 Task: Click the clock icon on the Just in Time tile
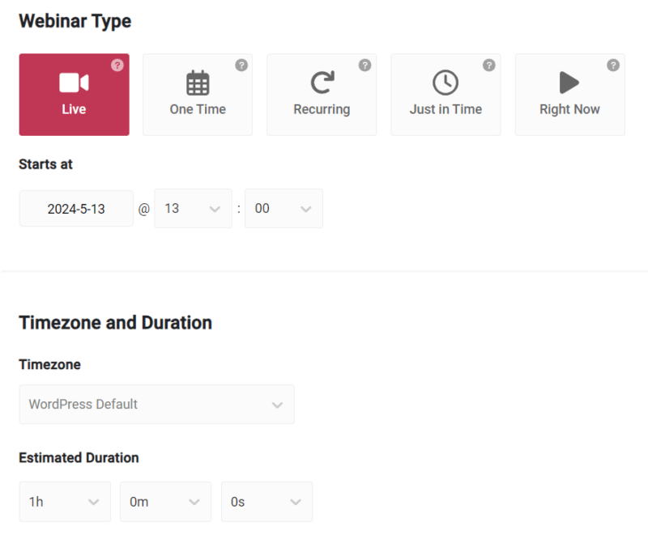(446, 81)
